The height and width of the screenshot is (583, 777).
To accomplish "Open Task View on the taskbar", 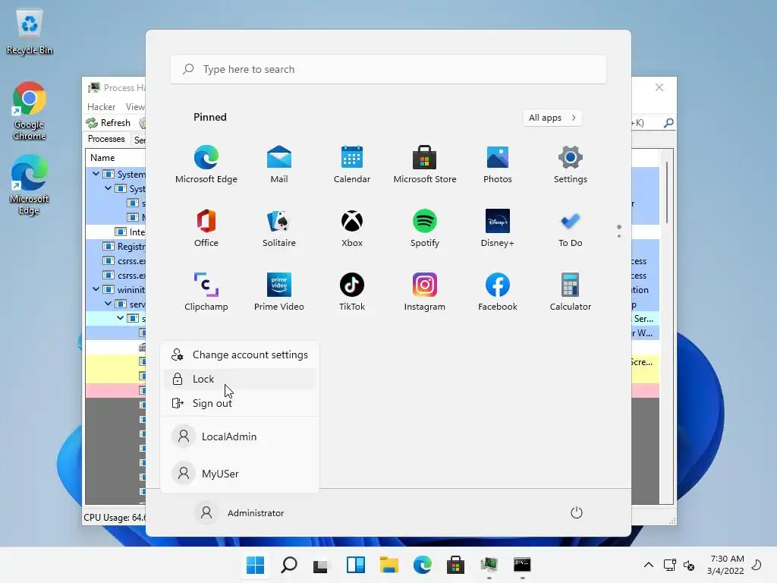I will click(321, 565).
